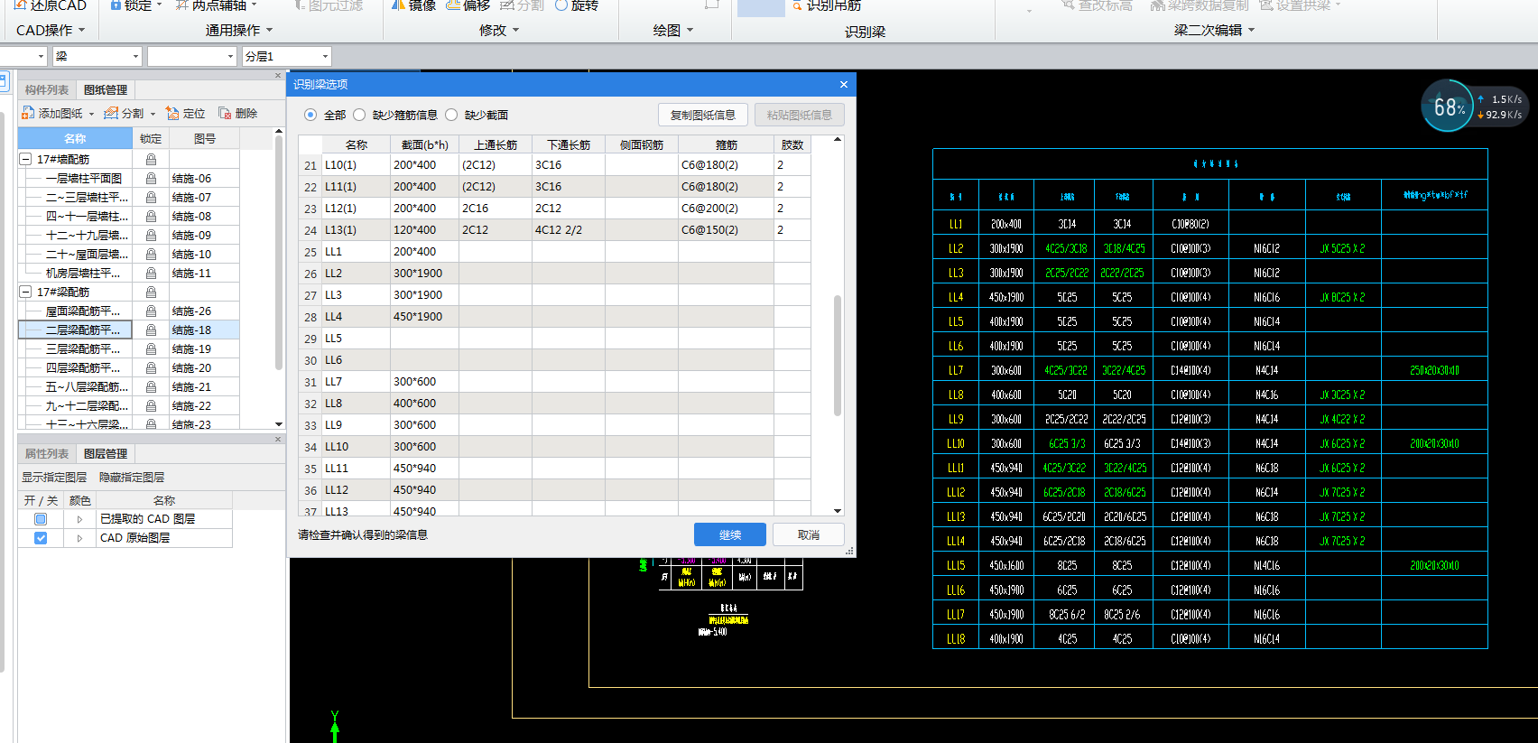This screenshot has height=743, width=1538.
Task: Click the drawing list scroll-down arrow
Action: point(279,423)
